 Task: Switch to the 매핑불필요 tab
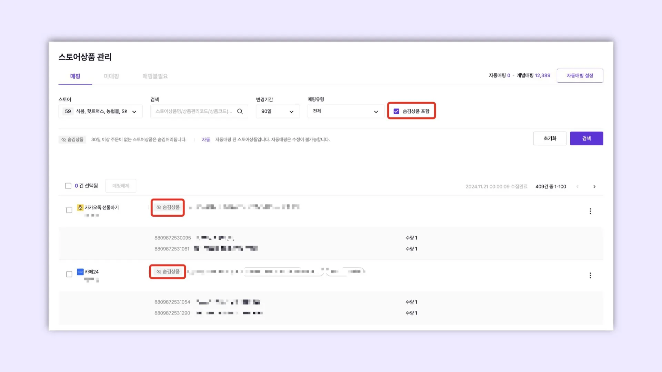(155, 76)
